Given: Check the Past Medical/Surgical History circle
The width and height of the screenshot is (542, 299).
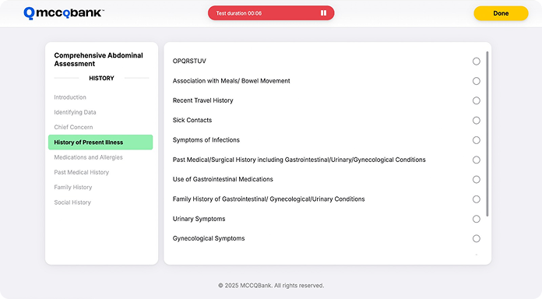Looking at the screenshot, I should (477, 160).
